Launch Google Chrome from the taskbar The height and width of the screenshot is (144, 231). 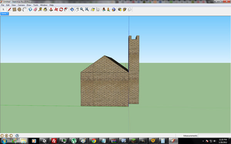94,141
